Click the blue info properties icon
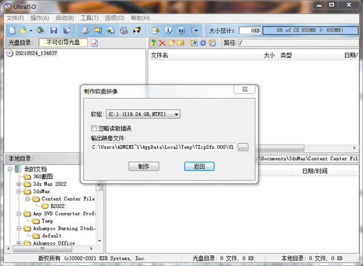Image resolution: width=363 pixels, height=266 pixels. 168,31
